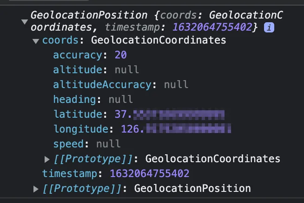Click the coords key in tree
This screenshot has height=203, width=304.
point(60,40)
